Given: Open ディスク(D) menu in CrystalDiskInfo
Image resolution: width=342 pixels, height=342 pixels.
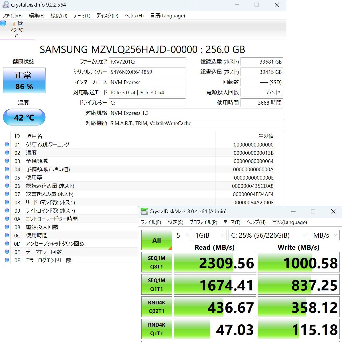Looking at the screenshot, I should coord(107,16).
